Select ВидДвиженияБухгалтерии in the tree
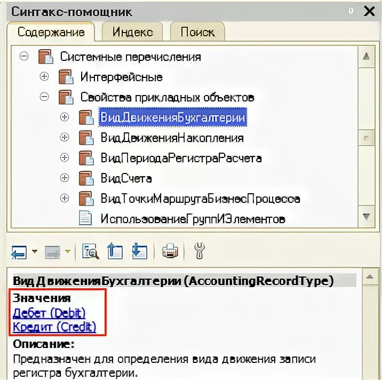 [173, 117]
